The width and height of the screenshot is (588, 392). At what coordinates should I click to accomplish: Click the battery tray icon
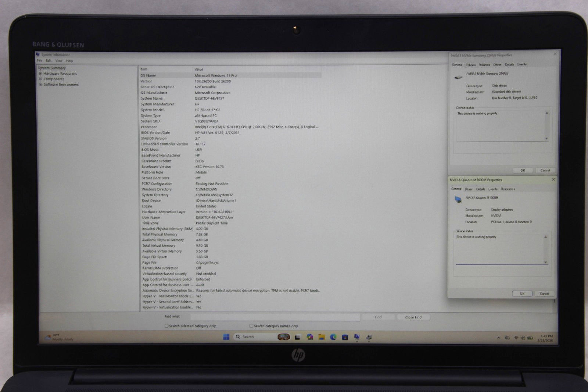(x=530, y=338)
